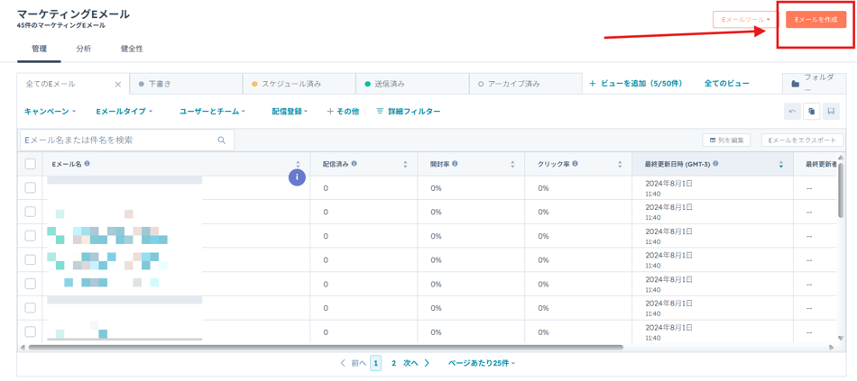The width and height of the screenshot is (857, 381).
Task: Switch to the 健全性 tab
Action: [132, 49]
